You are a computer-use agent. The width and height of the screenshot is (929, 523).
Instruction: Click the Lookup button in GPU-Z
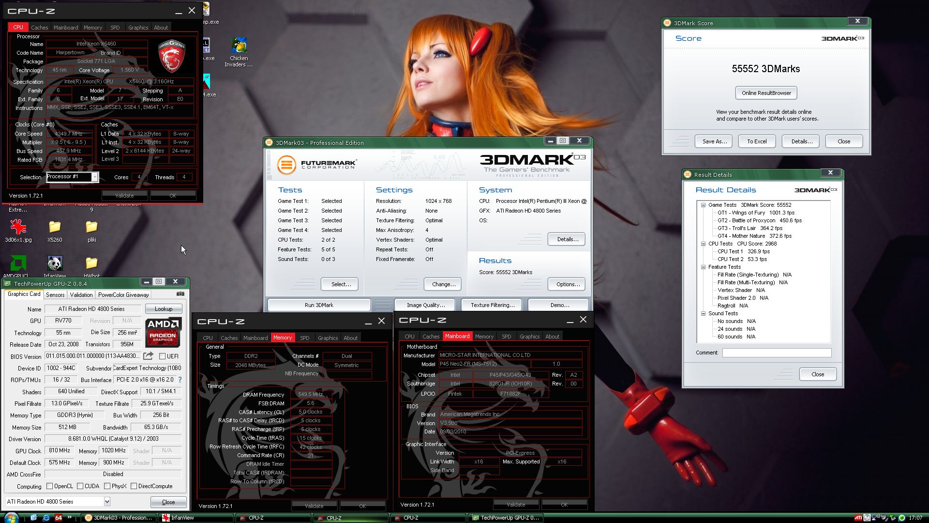point(164,308)
